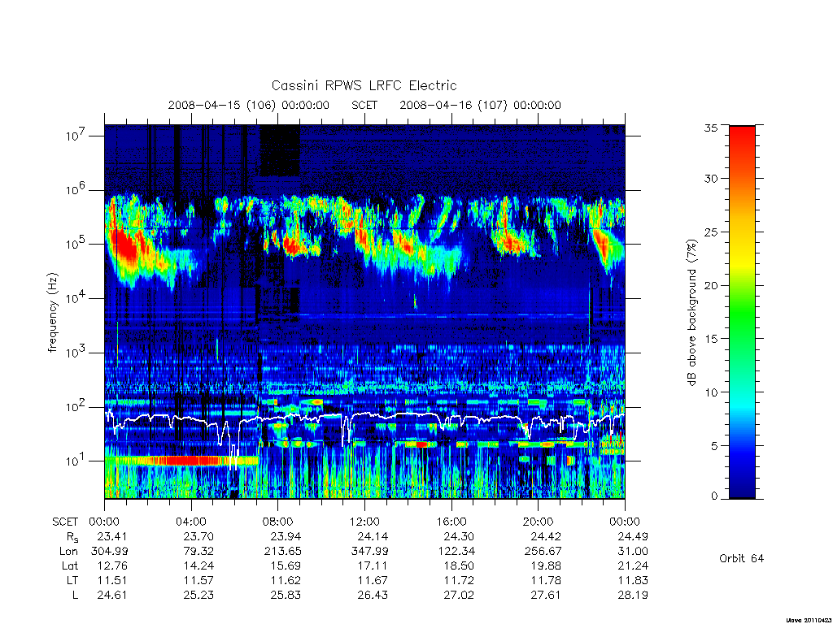The height and width of the screenshot is (624, 833).
Task: Select the 12:00 SCET time tick label
Action: (364, 522)
